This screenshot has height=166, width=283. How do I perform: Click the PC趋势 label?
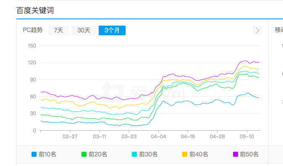33,30
